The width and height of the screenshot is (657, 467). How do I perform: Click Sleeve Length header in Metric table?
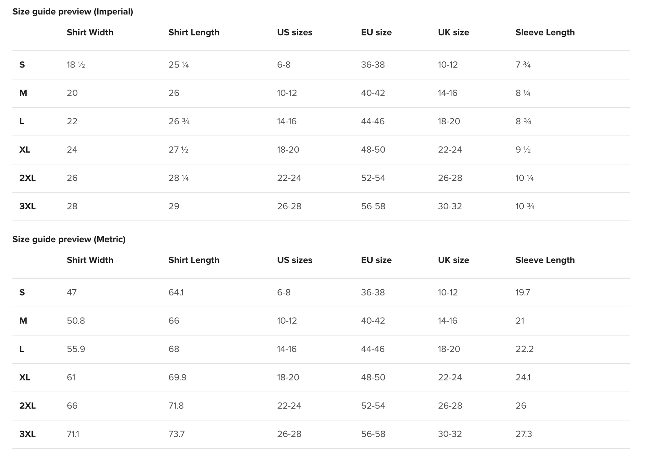tap(545, 260)
